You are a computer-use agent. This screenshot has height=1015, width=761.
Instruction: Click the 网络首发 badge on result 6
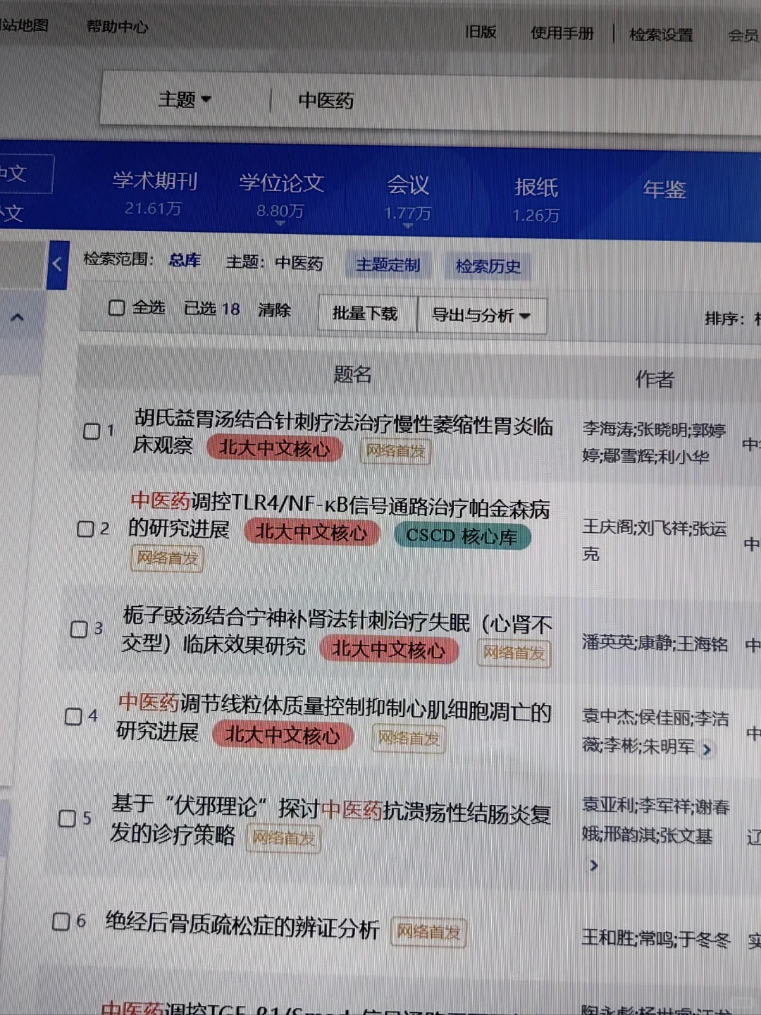[x=427, y=932]
